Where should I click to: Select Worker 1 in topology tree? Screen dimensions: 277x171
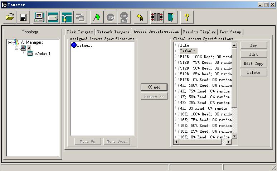(42, 54)
